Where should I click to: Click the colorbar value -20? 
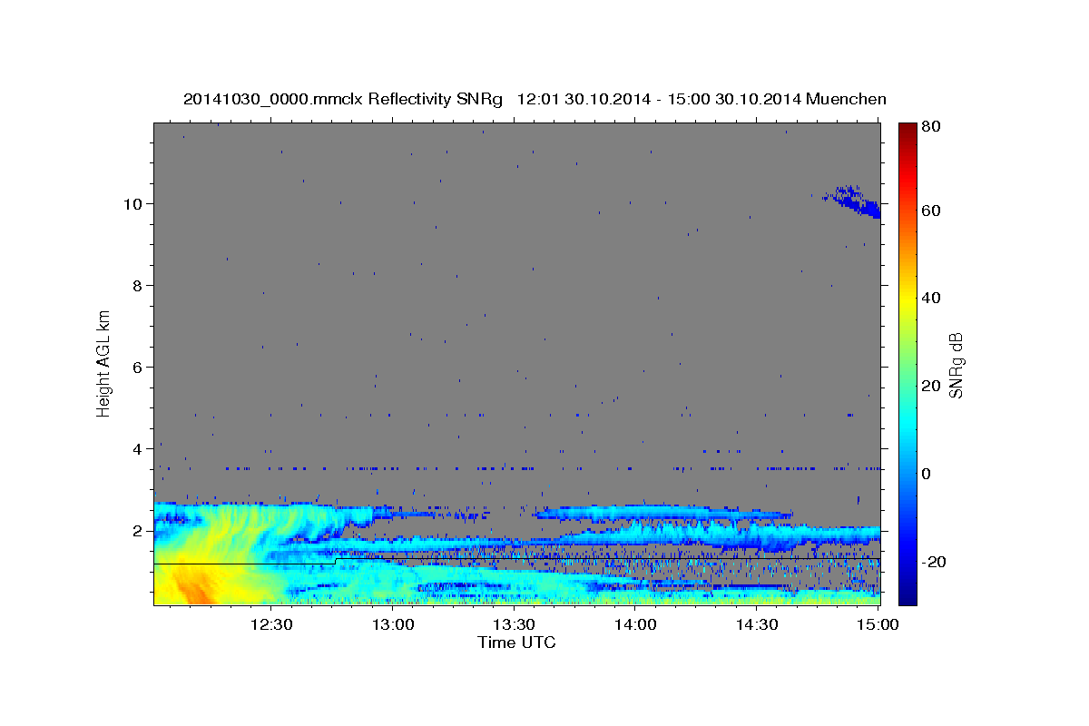point(936,562)
